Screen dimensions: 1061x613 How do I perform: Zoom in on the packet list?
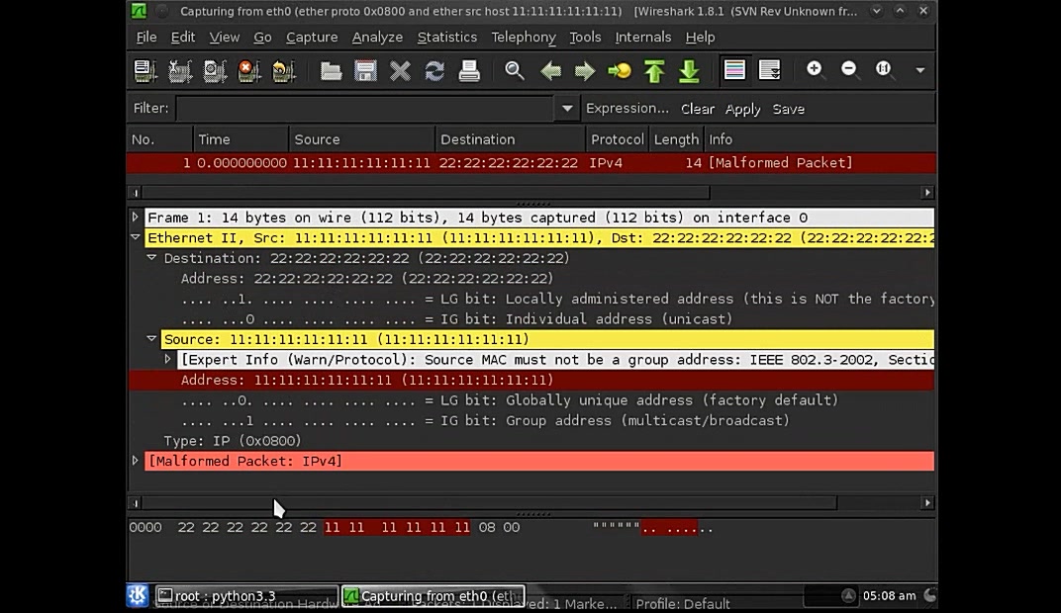pos(816,70)
